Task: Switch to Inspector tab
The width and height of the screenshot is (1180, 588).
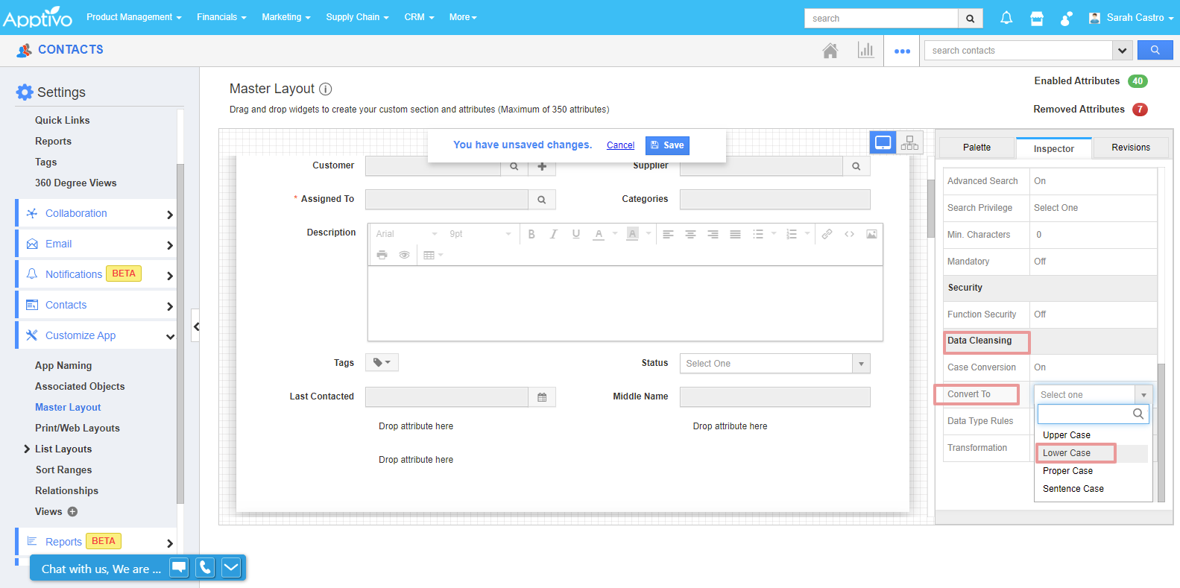Action: point(1053,148)
